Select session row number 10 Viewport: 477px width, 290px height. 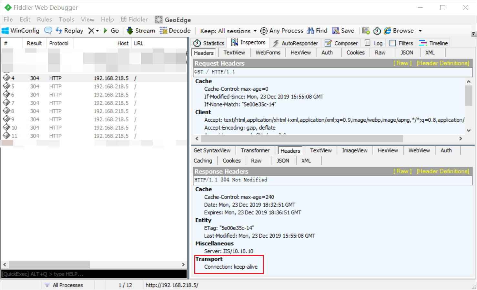coord(94,128)
